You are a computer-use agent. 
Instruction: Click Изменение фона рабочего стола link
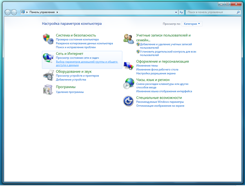coord(157,70)
